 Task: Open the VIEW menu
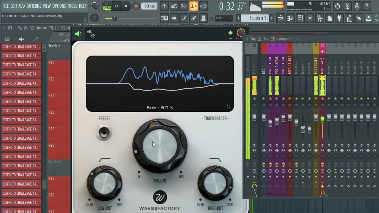tap(46, 6)
